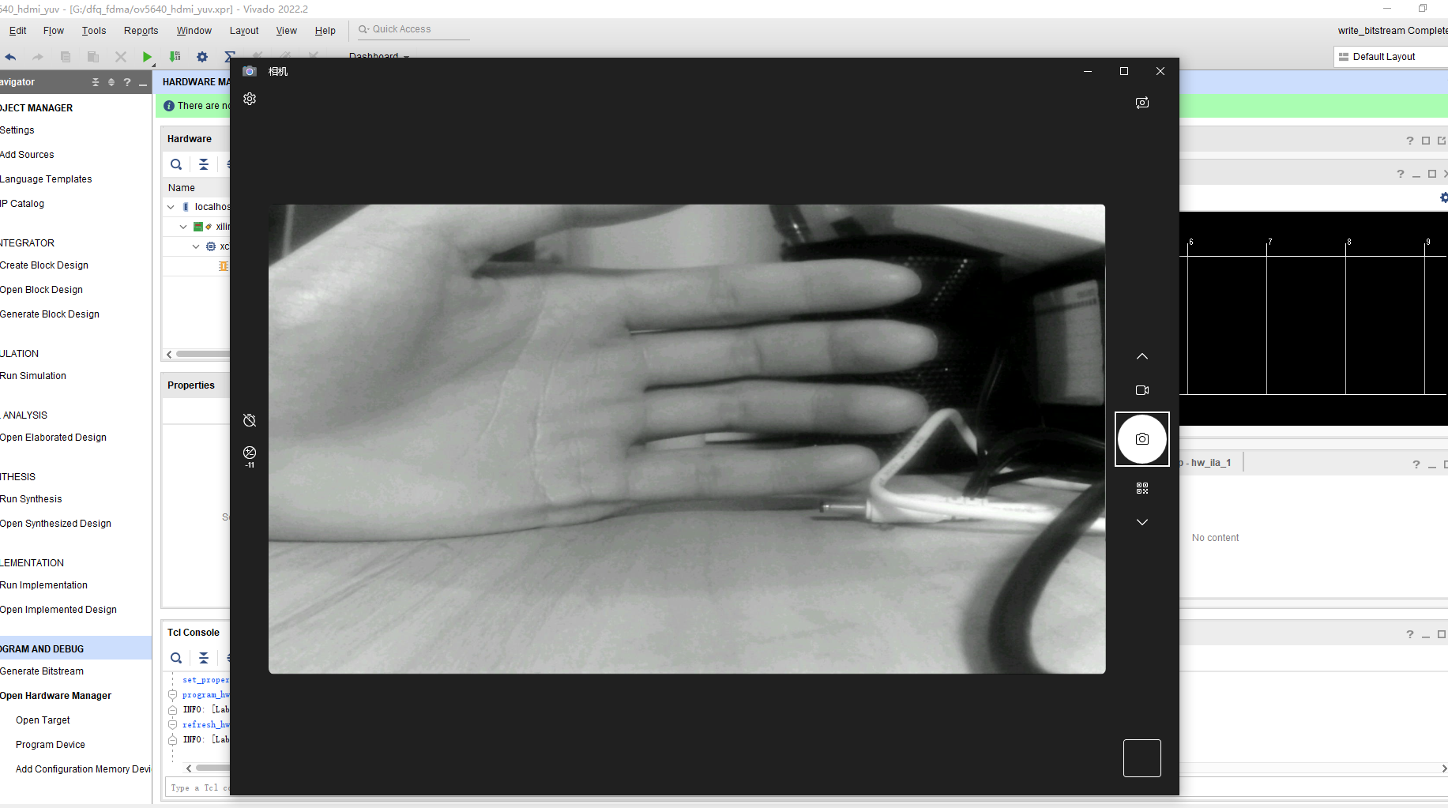Click the Program Device download icon

[x=175, y=57]
